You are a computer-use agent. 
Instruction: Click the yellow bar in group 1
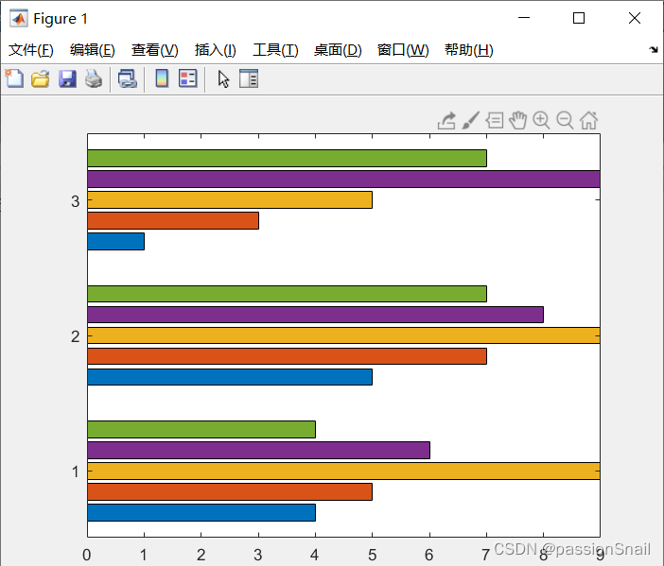[344, 471]
